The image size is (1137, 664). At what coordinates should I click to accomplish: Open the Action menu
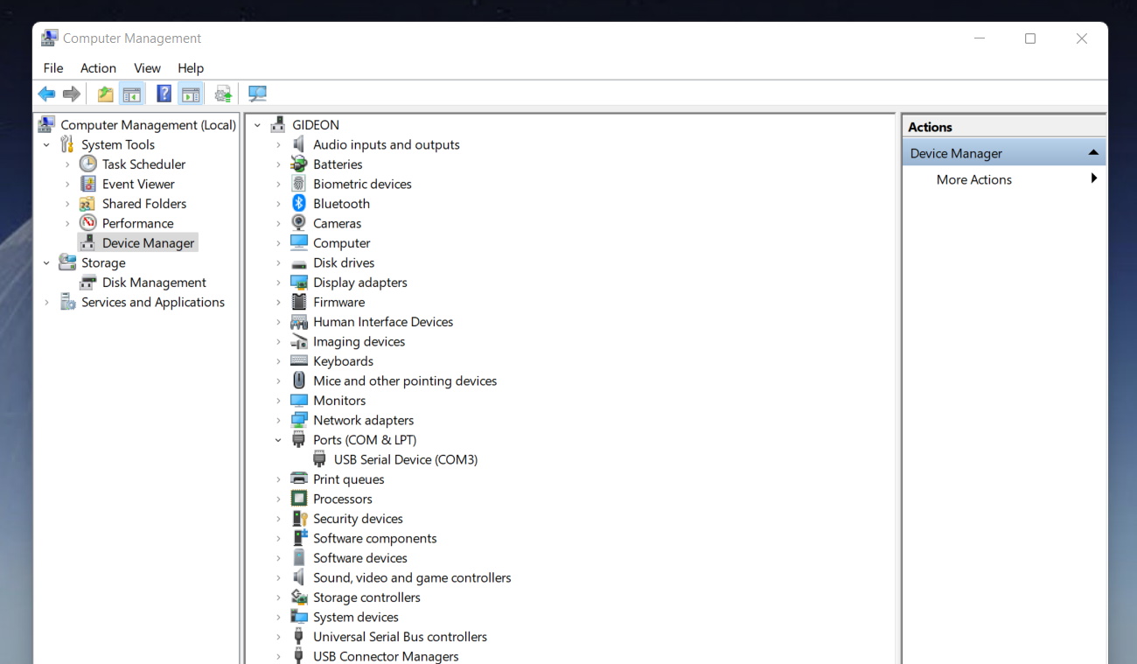point(98,67)
